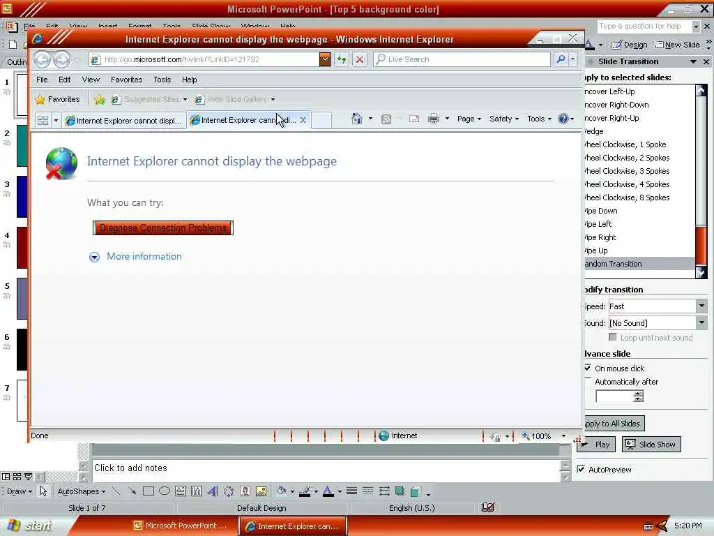Toggle Loop until next sound checkbox

(x=613, y=337)
